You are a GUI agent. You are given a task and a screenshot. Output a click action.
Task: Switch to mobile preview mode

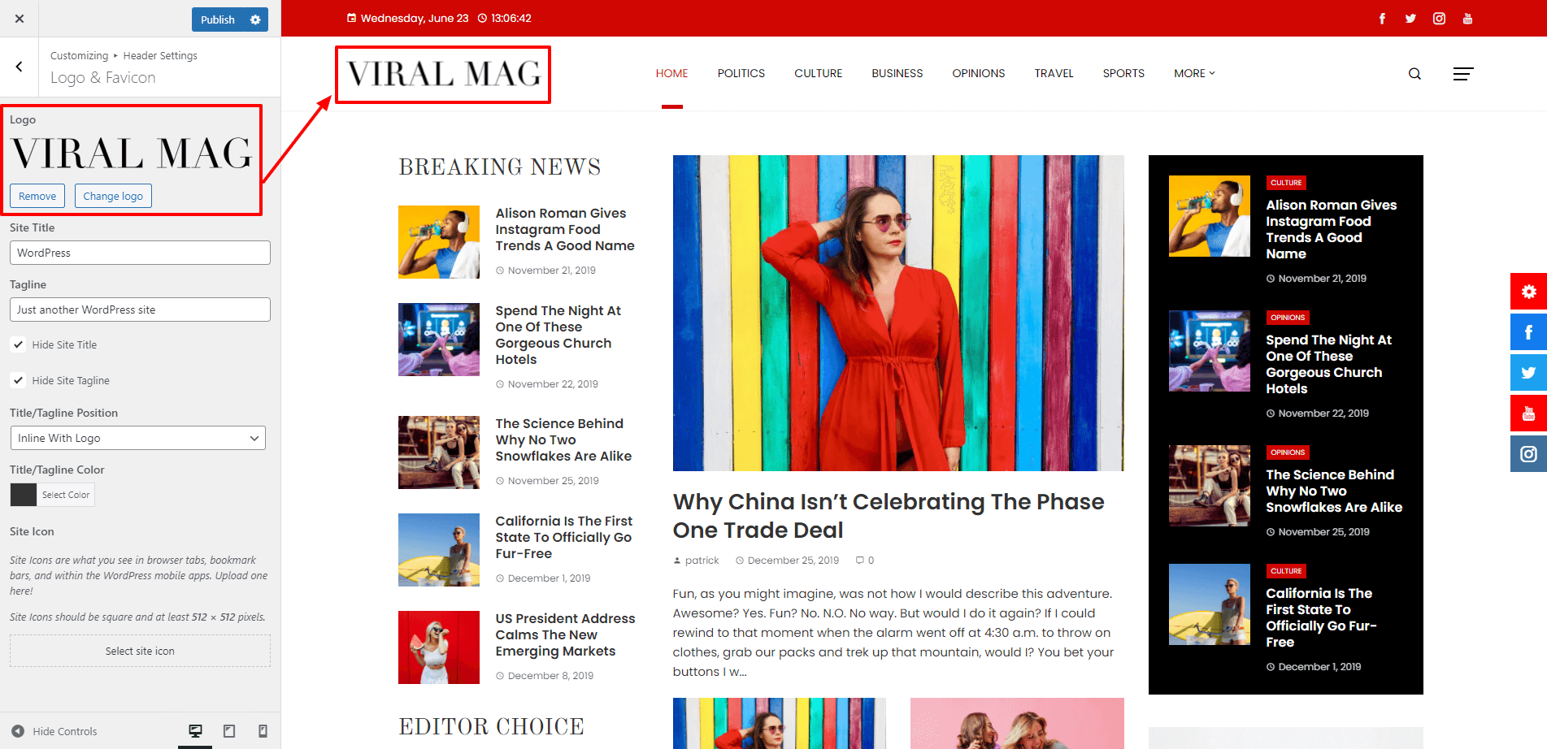point(263,731)
